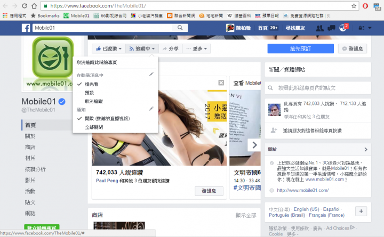Open http://www.mobile01.com/ website link
This screenshot has height=237, width=384.
(x=303, y=190)
